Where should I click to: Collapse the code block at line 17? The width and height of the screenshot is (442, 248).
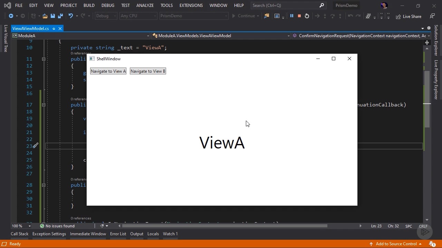44,105
